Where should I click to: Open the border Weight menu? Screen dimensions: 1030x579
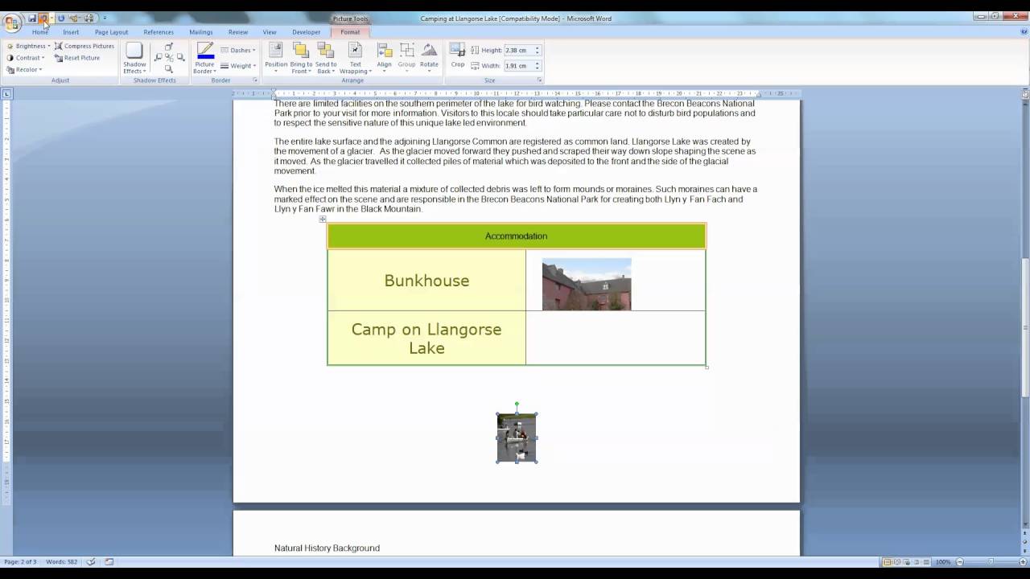(x=238, y=66)
